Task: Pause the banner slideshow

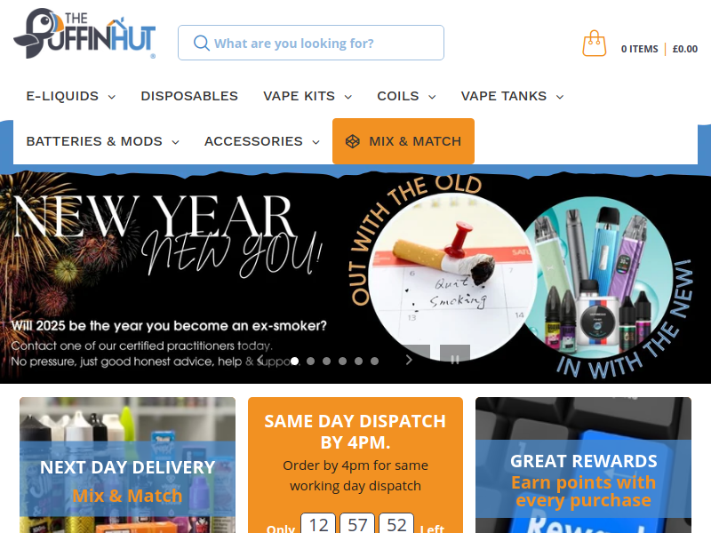Action: coord(455,360)
